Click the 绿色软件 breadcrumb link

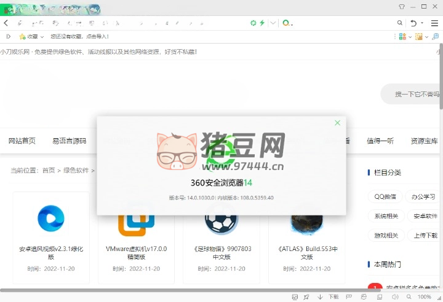[x=76, y=171]
